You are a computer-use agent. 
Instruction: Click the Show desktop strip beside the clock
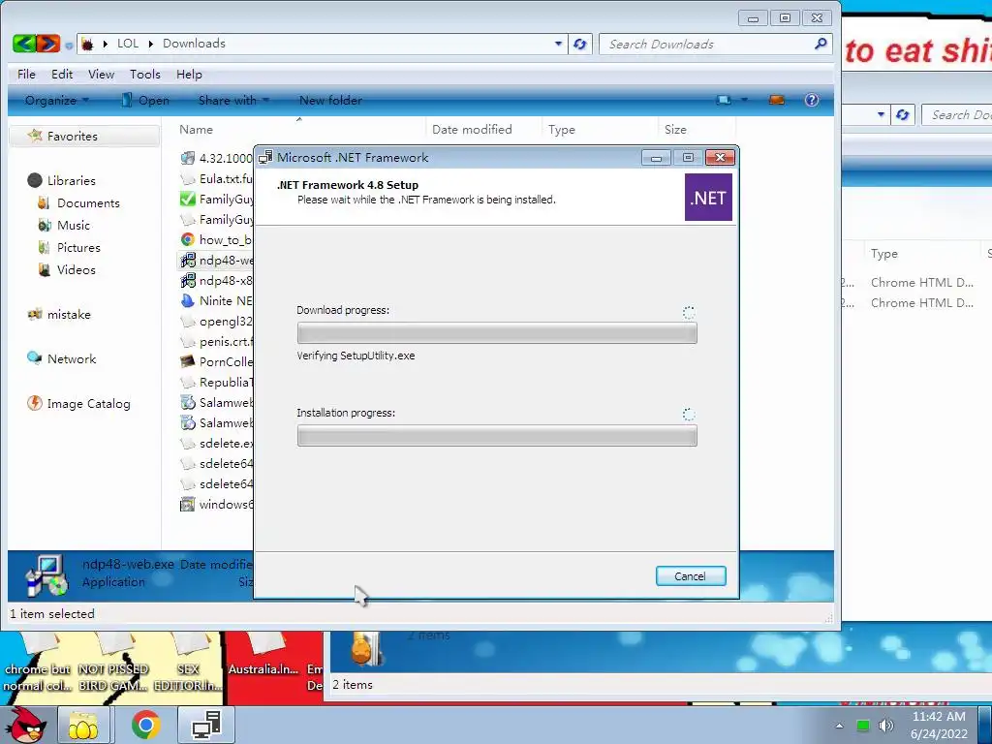(984, 726)
